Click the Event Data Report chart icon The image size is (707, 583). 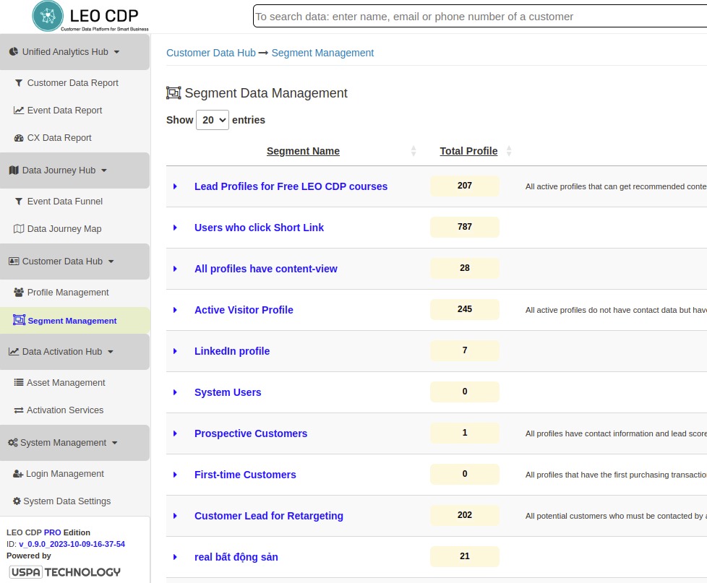(x=19, y=111)
